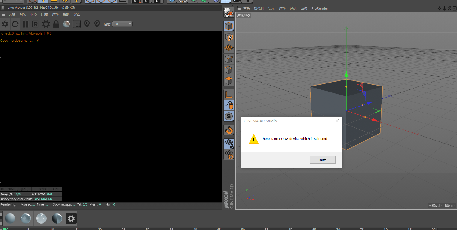This screenshot has height=230, width=457.
Task: Click the viewport pan camera icon
Action: coord(440,8)
